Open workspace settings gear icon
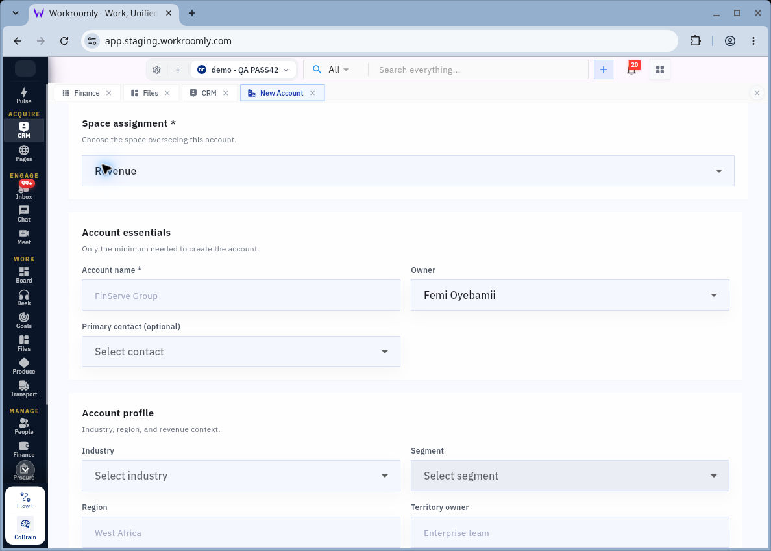Screen dimensions: 771x551 click(157, 70)
